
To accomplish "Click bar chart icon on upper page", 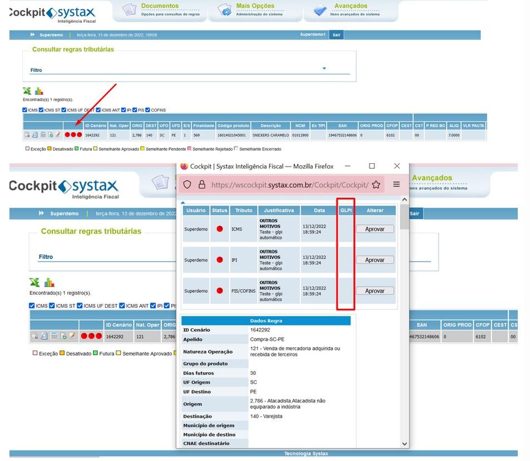I will click(39, 91).
